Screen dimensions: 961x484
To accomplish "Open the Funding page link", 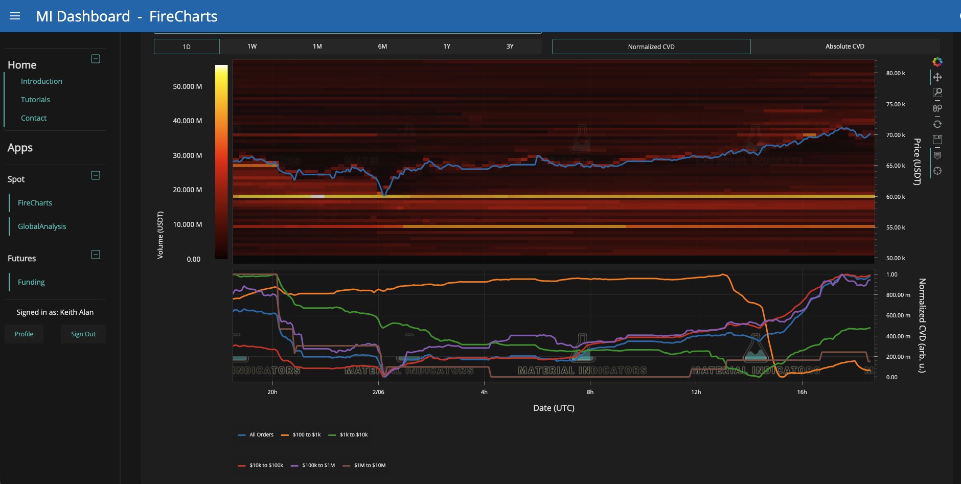I will point(31,282).
